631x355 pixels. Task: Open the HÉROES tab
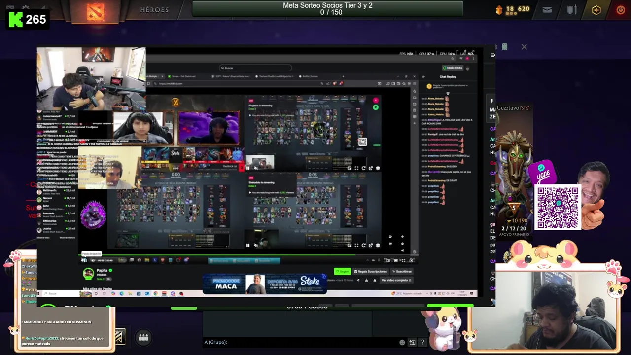(154, 10)
